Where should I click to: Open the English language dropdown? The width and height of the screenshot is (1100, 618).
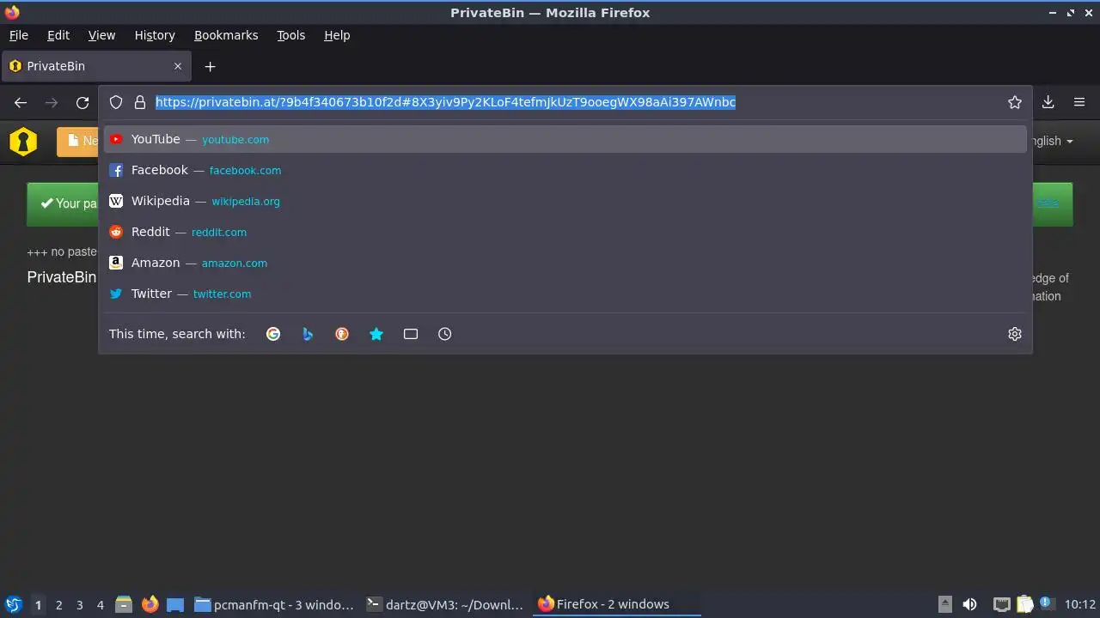[x=1053, y=142]
